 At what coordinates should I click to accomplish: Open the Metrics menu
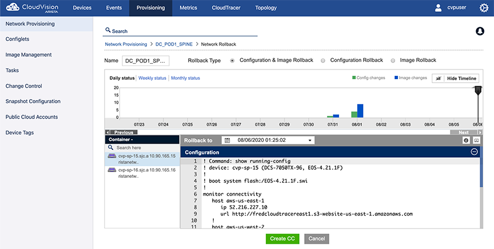click(x=189, y=8)
